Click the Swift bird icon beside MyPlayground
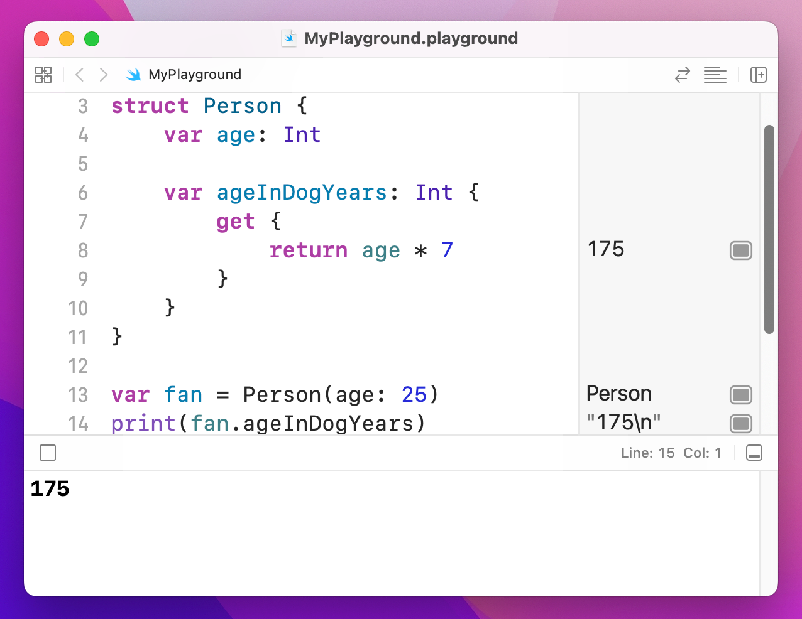 coord(133,74)
